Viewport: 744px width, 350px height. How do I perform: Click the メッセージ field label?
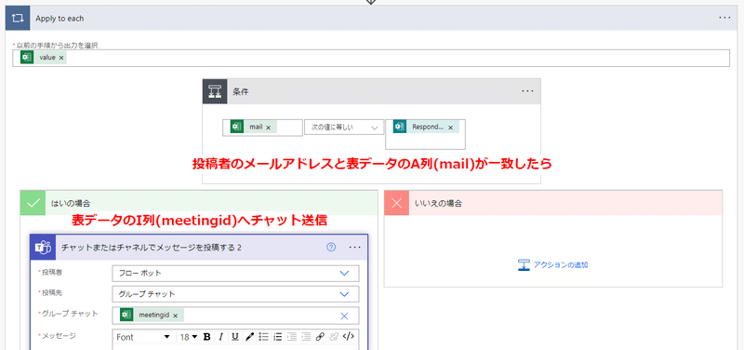pos(59,336)
